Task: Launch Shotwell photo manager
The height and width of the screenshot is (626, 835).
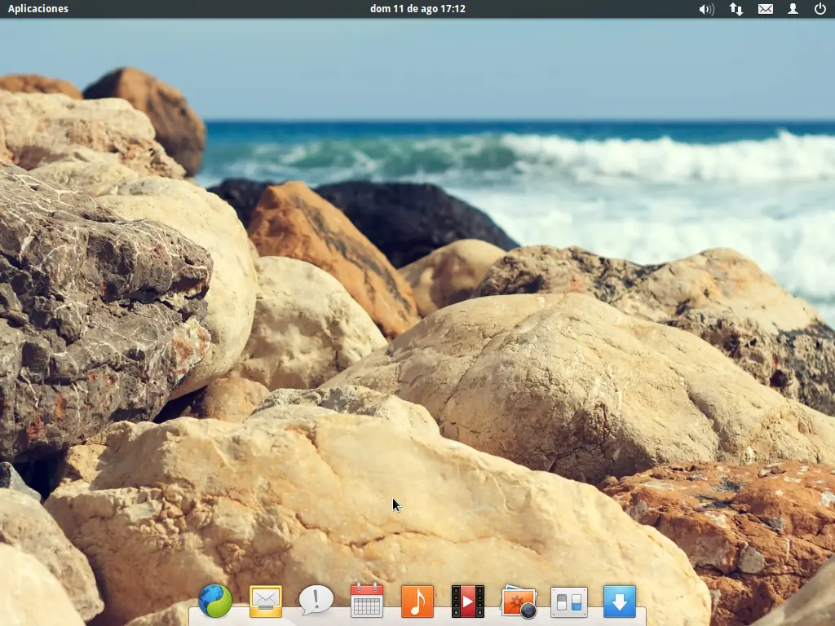Action: pyautogui.click(x=519, y=601)
